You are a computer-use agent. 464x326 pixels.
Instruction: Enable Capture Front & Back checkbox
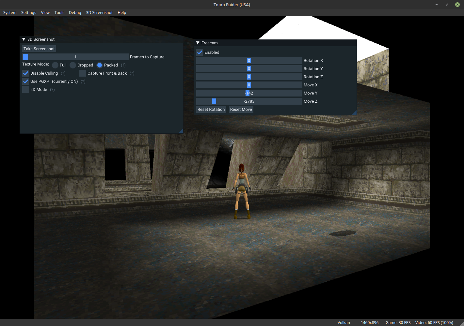[83, 73]
